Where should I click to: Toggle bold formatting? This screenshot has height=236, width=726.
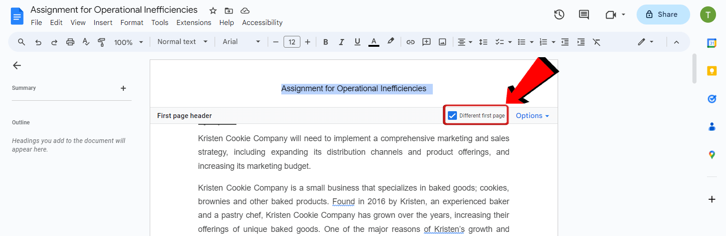(325, 42)
